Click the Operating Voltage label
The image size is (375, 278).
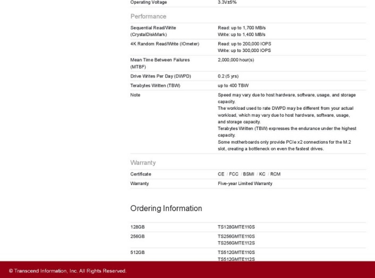[148, 2]
